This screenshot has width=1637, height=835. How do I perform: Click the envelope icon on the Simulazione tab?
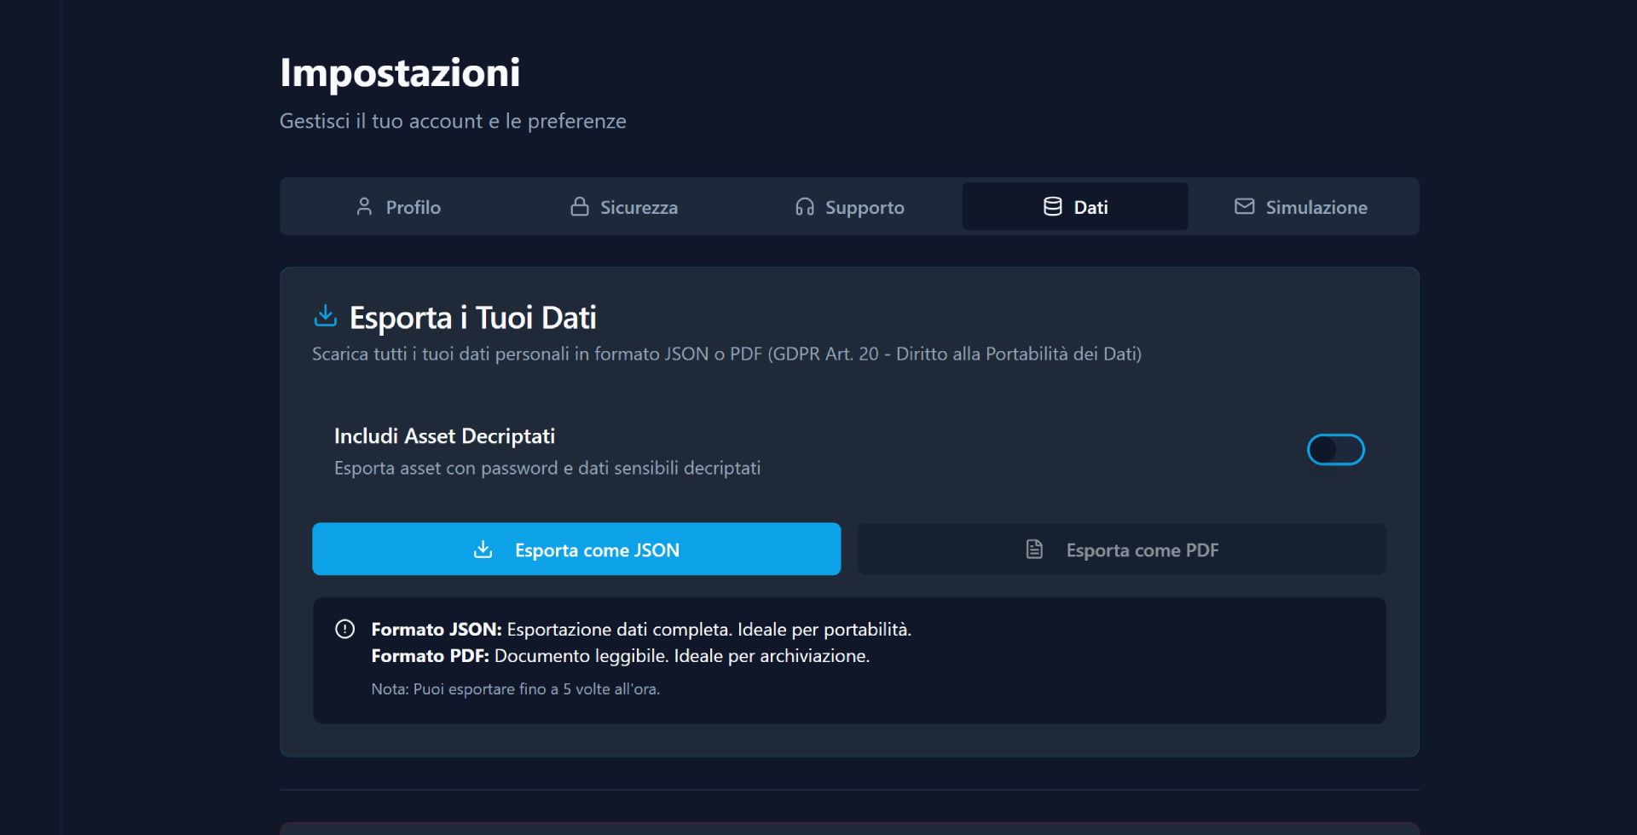tap(1244, 206)
